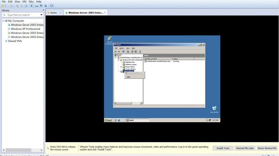Collapse the Scope tree node
The height and width of the screenshot is (156, 279).
pos(118,60)
